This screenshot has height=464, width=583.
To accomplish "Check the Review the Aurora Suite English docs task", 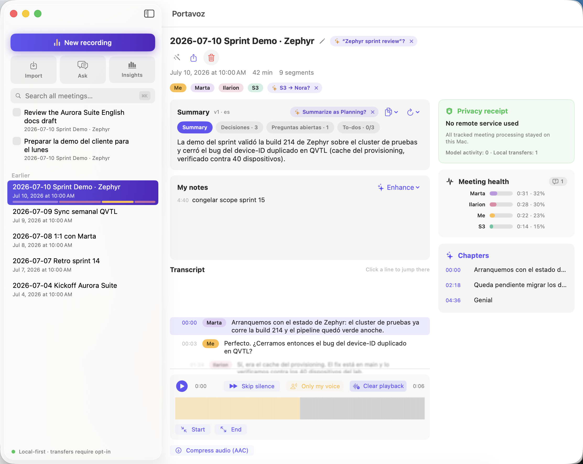I will (17, 112).
